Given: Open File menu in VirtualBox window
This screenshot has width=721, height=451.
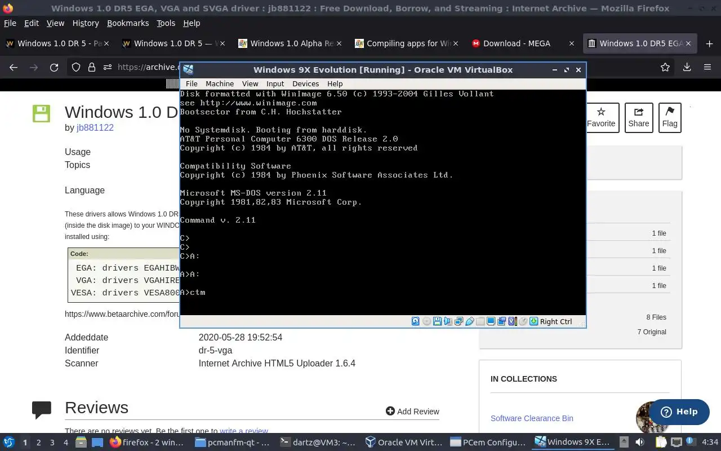Looking at the screenshot, I should pos(192,83).
